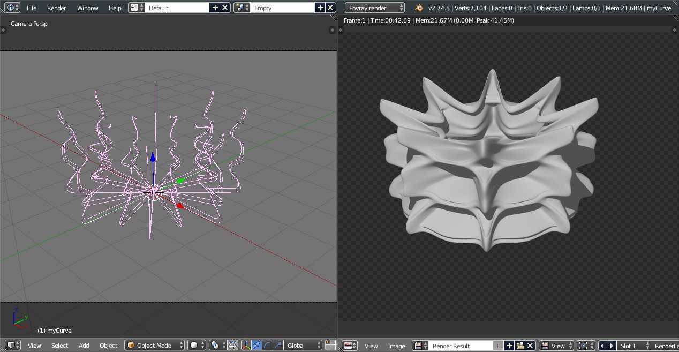Open the Render menu
Image resolution: width=679 pixels, height=352 pixels.
(x=56, y=8)
